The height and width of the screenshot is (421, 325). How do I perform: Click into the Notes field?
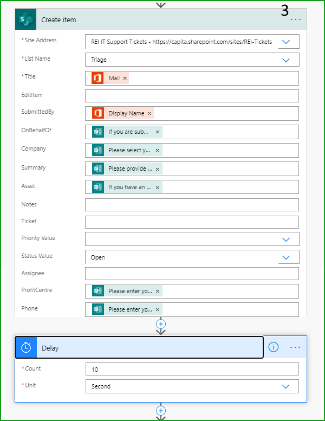pyautogui.click(x=192, y=205)
